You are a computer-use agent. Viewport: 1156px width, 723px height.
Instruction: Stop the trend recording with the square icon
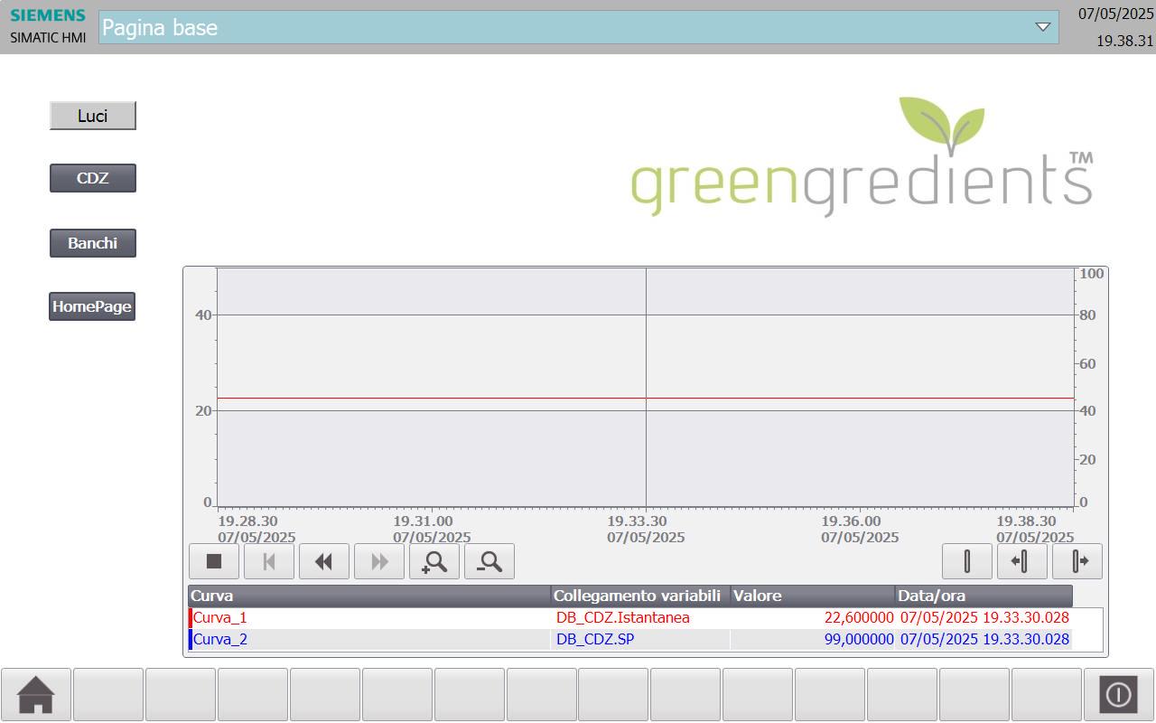point(214,561)
